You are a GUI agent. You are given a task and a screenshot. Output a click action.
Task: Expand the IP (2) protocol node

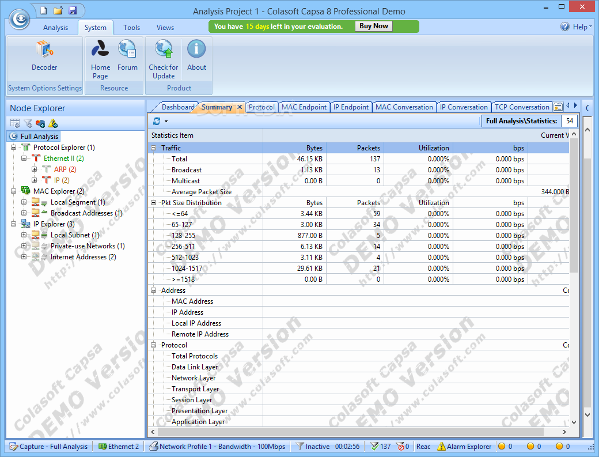click(34, 180)
